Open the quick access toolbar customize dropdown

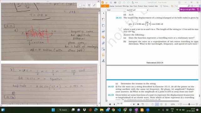[x=137, y=3]
